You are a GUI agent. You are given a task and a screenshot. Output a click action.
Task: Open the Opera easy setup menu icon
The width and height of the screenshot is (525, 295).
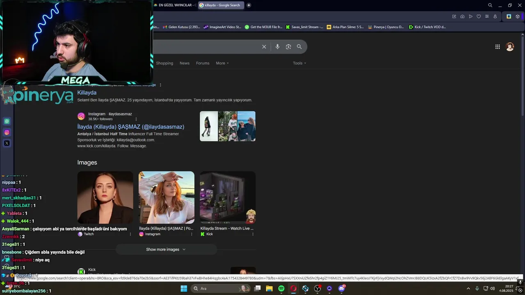[487, 16]
